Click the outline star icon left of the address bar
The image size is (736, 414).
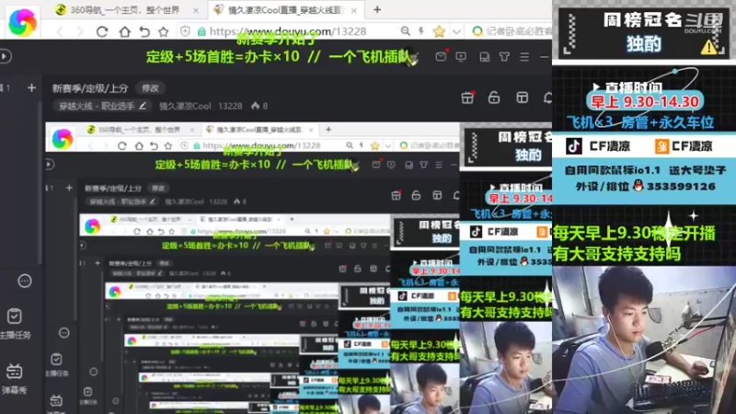(164, 31)
